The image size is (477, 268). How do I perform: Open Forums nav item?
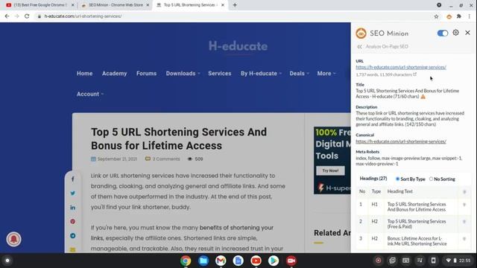coord(146,74)
